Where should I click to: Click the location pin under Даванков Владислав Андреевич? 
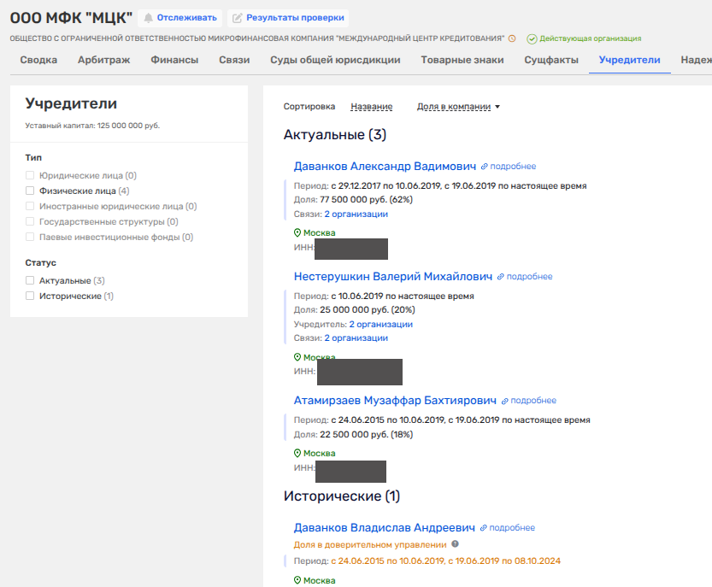(297, 580)
